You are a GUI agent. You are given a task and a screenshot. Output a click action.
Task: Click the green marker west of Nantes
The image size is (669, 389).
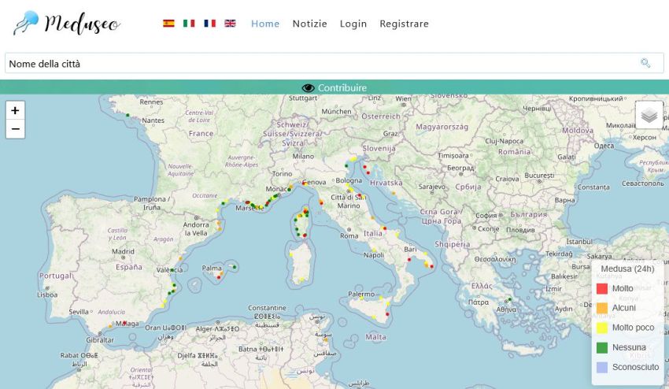(128, 115)
